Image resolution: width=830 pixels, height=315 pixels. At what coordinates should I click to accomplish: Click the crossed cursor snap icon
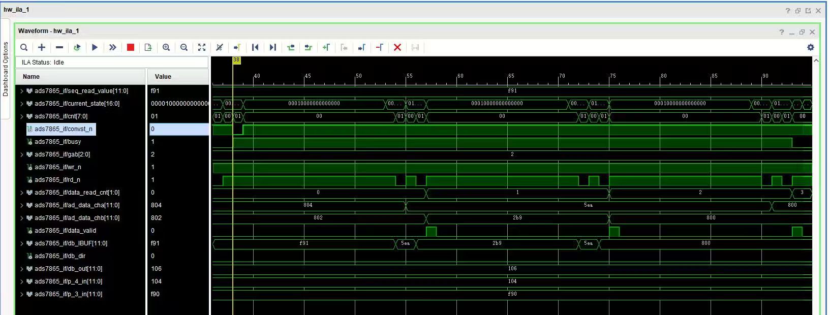click(x=220, y=47)
